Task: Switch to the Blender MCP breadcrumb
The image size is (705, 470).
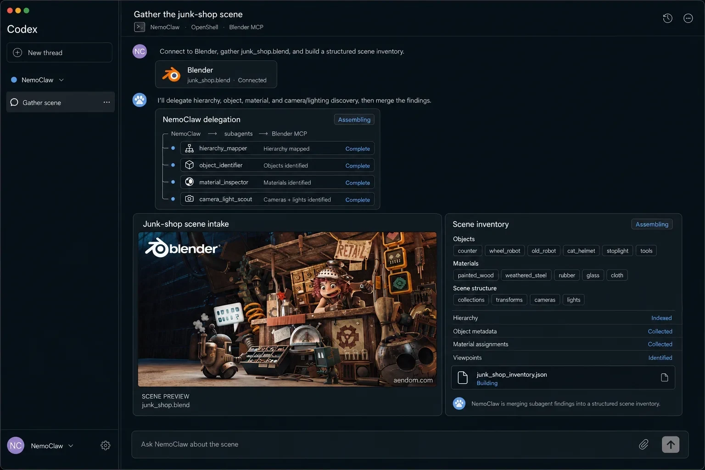Action: [x=246, y=27]
